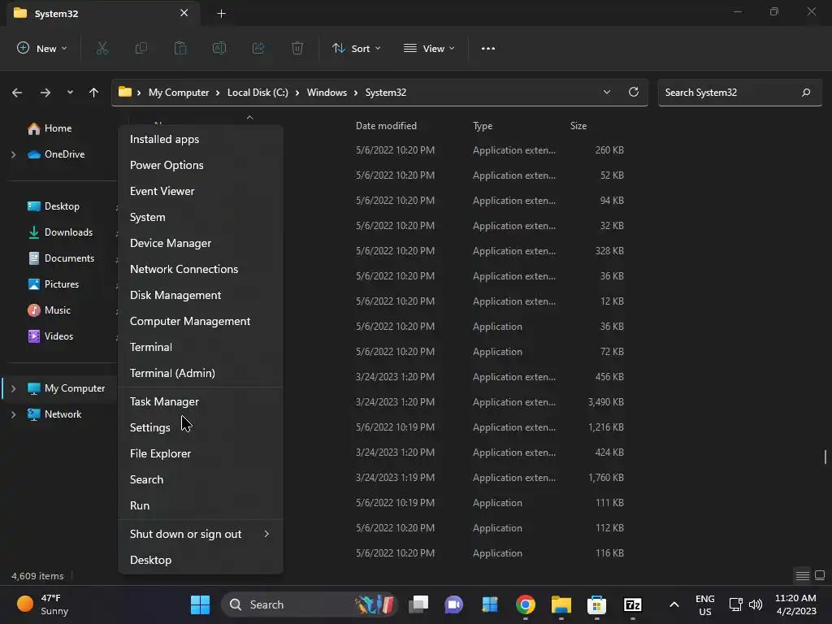Open the Sort dropdown menu
Viewport: 832px width, 624px height.
click(x=357, y=48)
